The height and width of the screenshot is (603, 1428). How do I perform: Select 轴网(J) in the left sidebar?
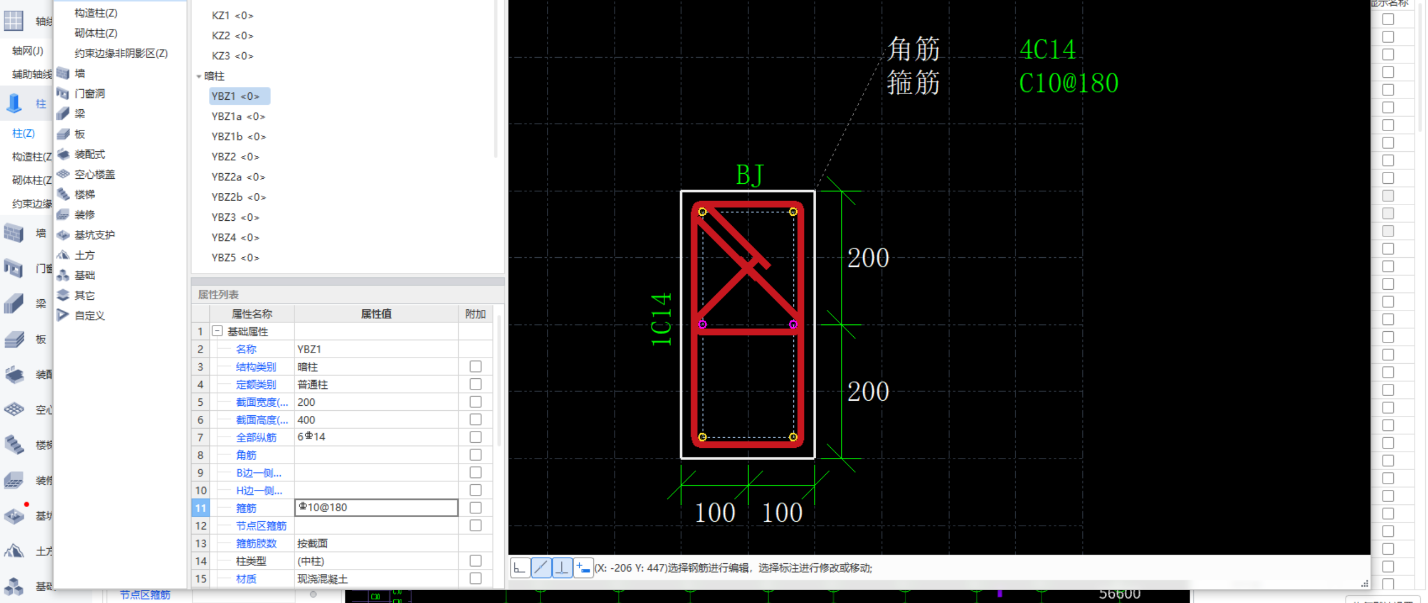pos(27,51)
